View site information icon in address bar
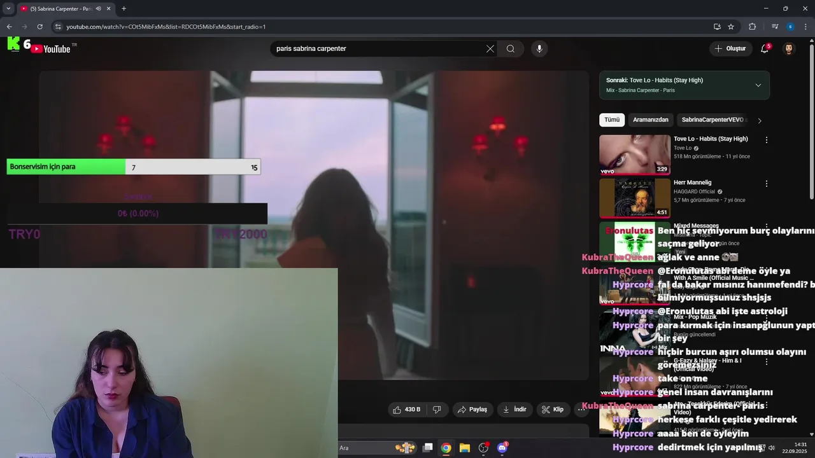The image size is (815, 458). [x=57, y=27]
